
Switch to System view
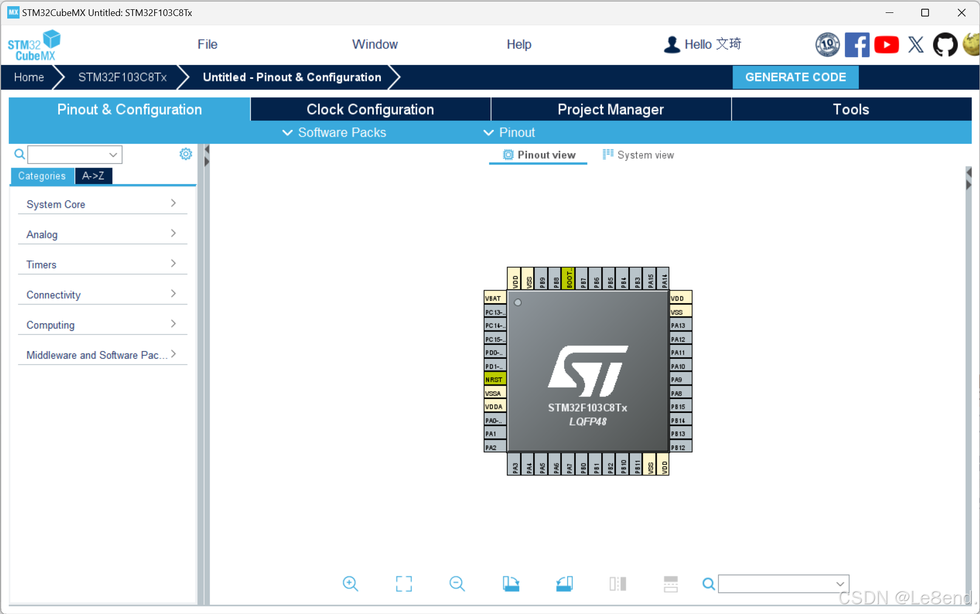coord(638,155)
